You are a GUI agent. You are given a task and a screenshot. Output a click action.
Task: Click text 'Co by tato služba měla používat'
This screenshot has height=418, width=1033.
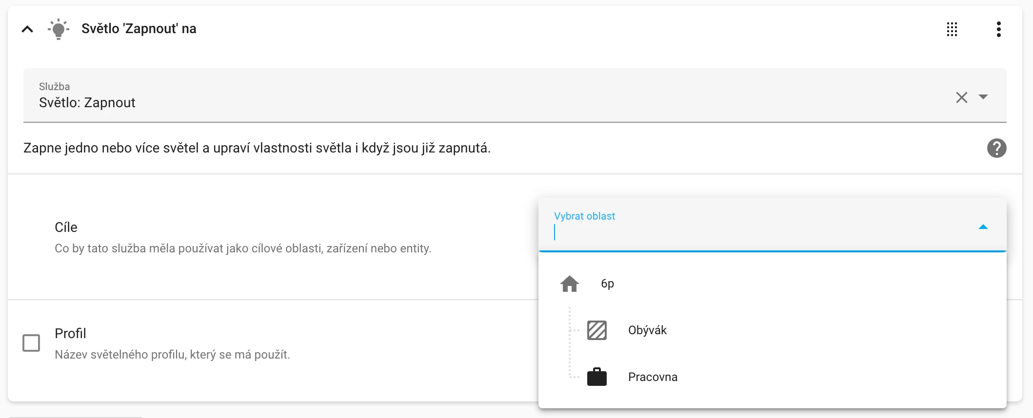(x=243, y=248)
